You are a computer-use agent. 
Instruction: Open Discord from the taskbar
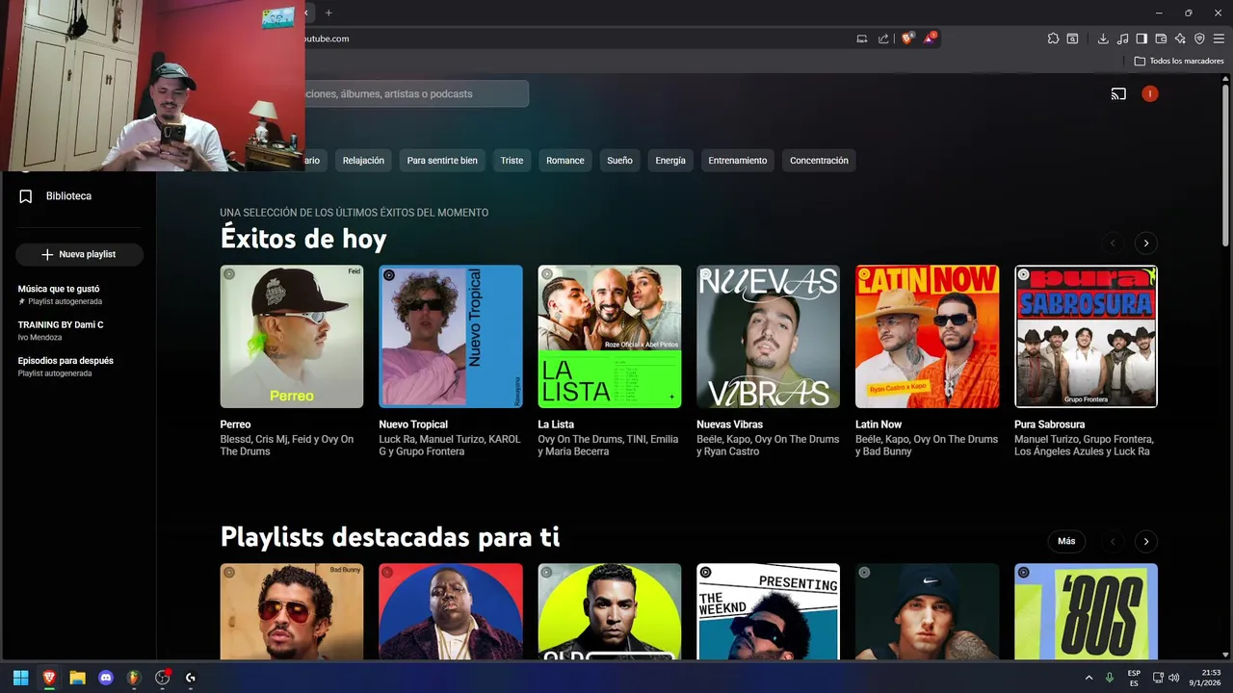coord(106,678)
